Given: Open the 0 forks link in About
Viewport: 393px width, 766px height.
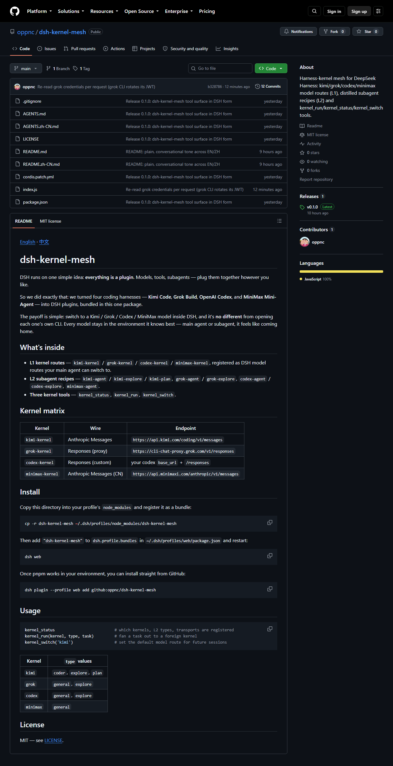Looking at the screenshot, I should (x=310, y=170).
